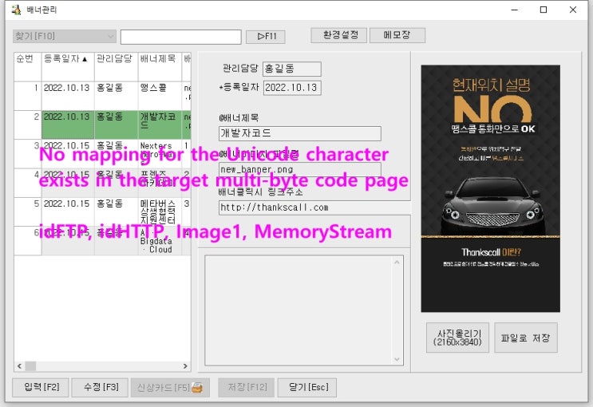Click 입력 [F2] button

click(x=41, y=387)
